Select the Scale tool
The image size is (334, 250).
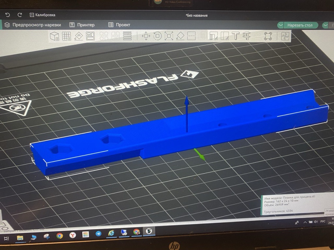169,36
